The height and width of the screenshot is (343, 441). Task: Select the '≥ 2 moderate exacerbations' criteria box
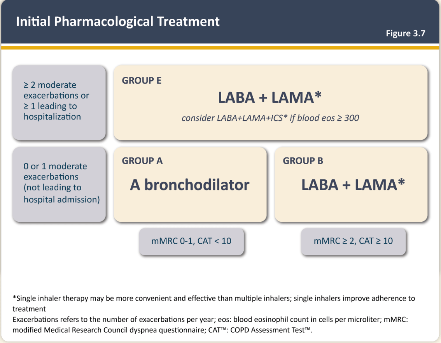point(59,102)
